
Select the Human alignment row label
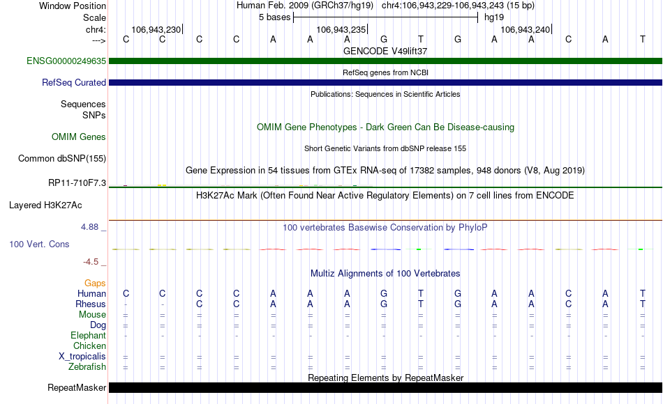[91, 294]
